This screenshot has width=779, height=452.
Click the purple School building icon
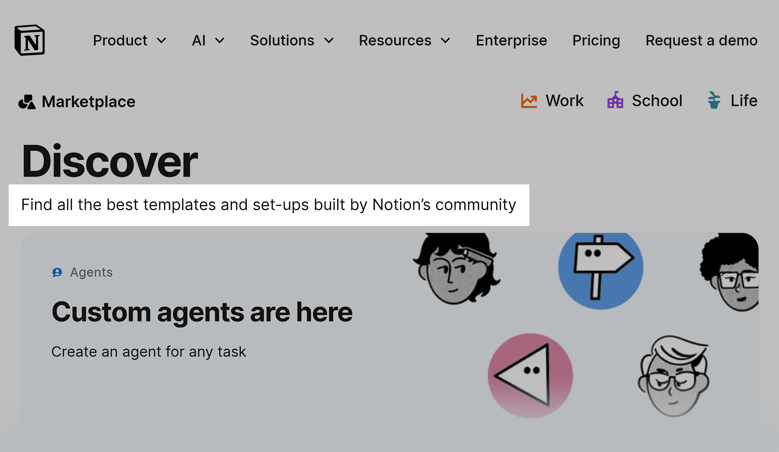click(x=615, y=100)
